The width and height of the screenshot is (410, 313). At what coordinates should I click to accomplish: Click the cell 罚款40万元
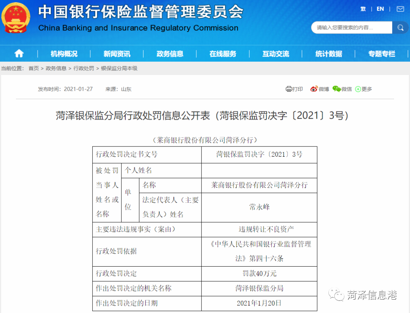[x=259, y=274]
